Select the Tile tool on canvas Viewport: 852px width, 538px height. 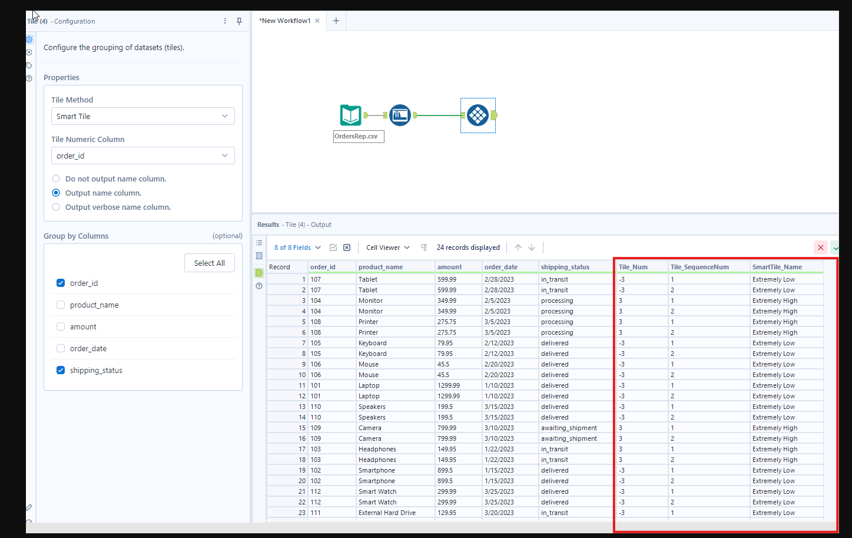(478, 115)
